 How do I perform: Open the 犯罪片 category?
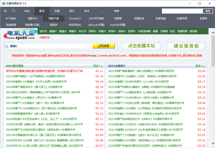coord(132,31)
